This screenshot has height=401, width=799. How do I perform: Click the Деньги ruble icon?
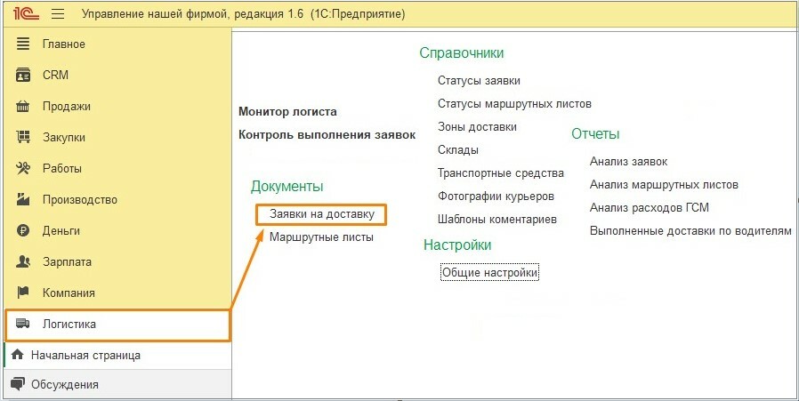pos(23,231)
